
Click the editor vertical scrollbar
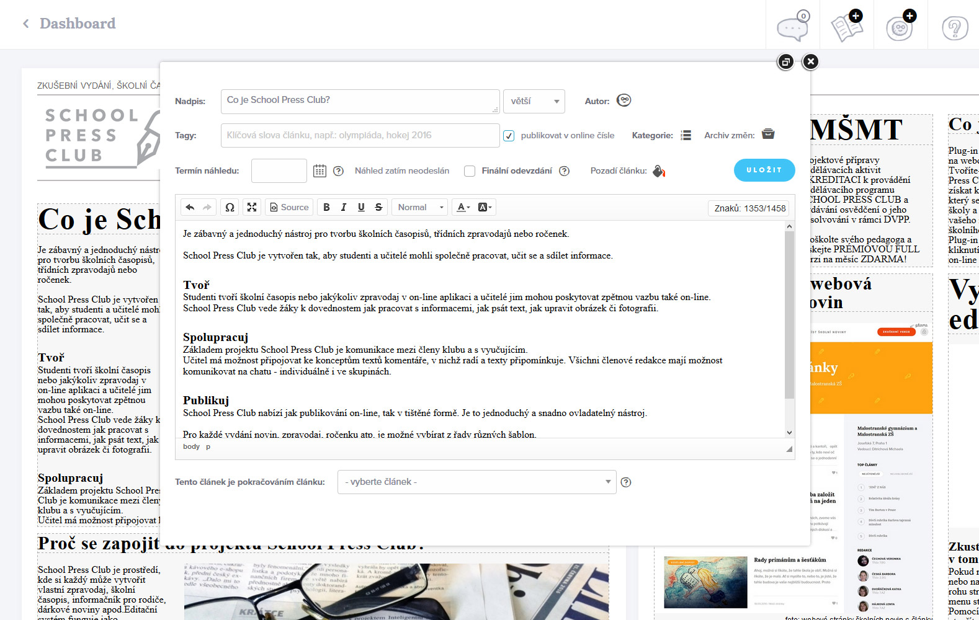789,315
